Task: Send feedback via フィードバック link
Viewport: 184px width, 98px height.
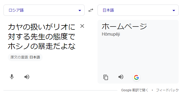Action: coord(167,90)
